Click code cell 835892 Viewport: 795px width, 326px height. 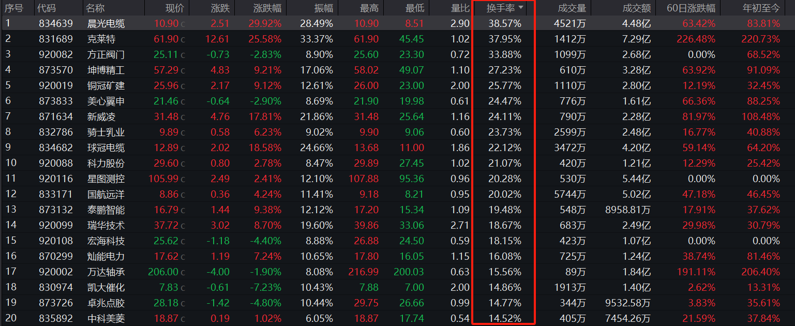pyautogui.click(x=56, y=318)
